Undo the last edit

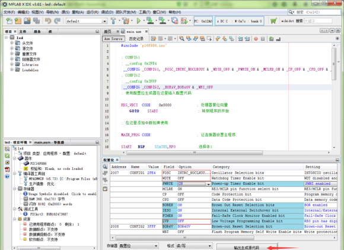pyautogui.click(x=48, y=21)
